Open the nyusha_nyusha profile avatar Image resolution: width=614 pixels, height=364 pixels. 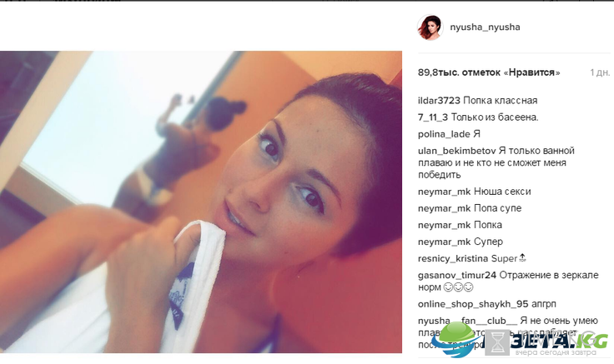point(430,27)
